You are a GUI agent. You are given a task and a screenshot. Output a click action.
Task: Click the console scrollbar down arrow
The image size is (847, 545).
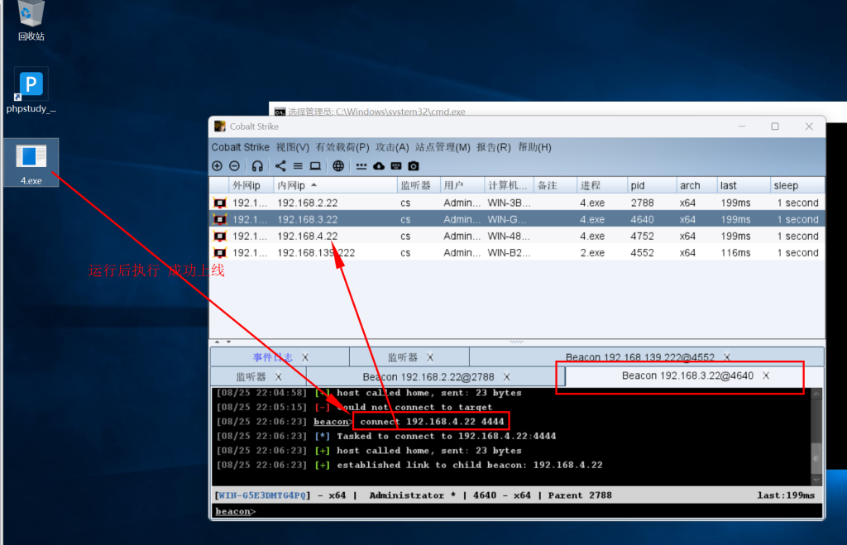(x=816, y=480)
